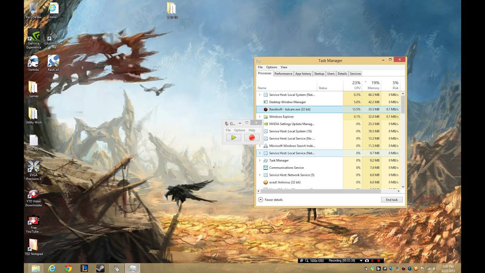Sort by Status column header

pos(330,85)
